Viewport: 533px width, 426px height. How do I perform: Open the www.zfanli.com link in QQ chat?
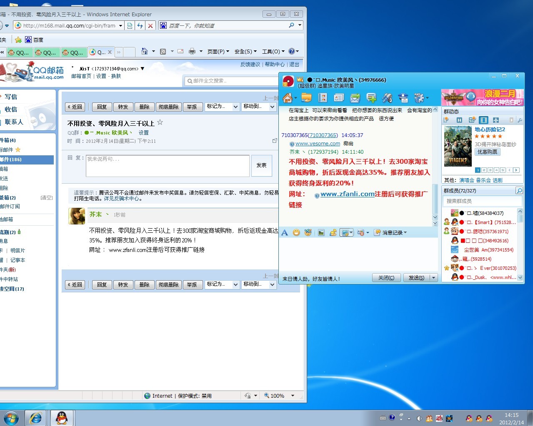(x=348, y=194)
